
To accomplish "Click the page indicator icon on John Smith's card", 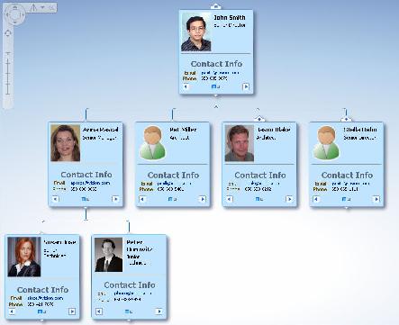I will (x=215, y=86).
